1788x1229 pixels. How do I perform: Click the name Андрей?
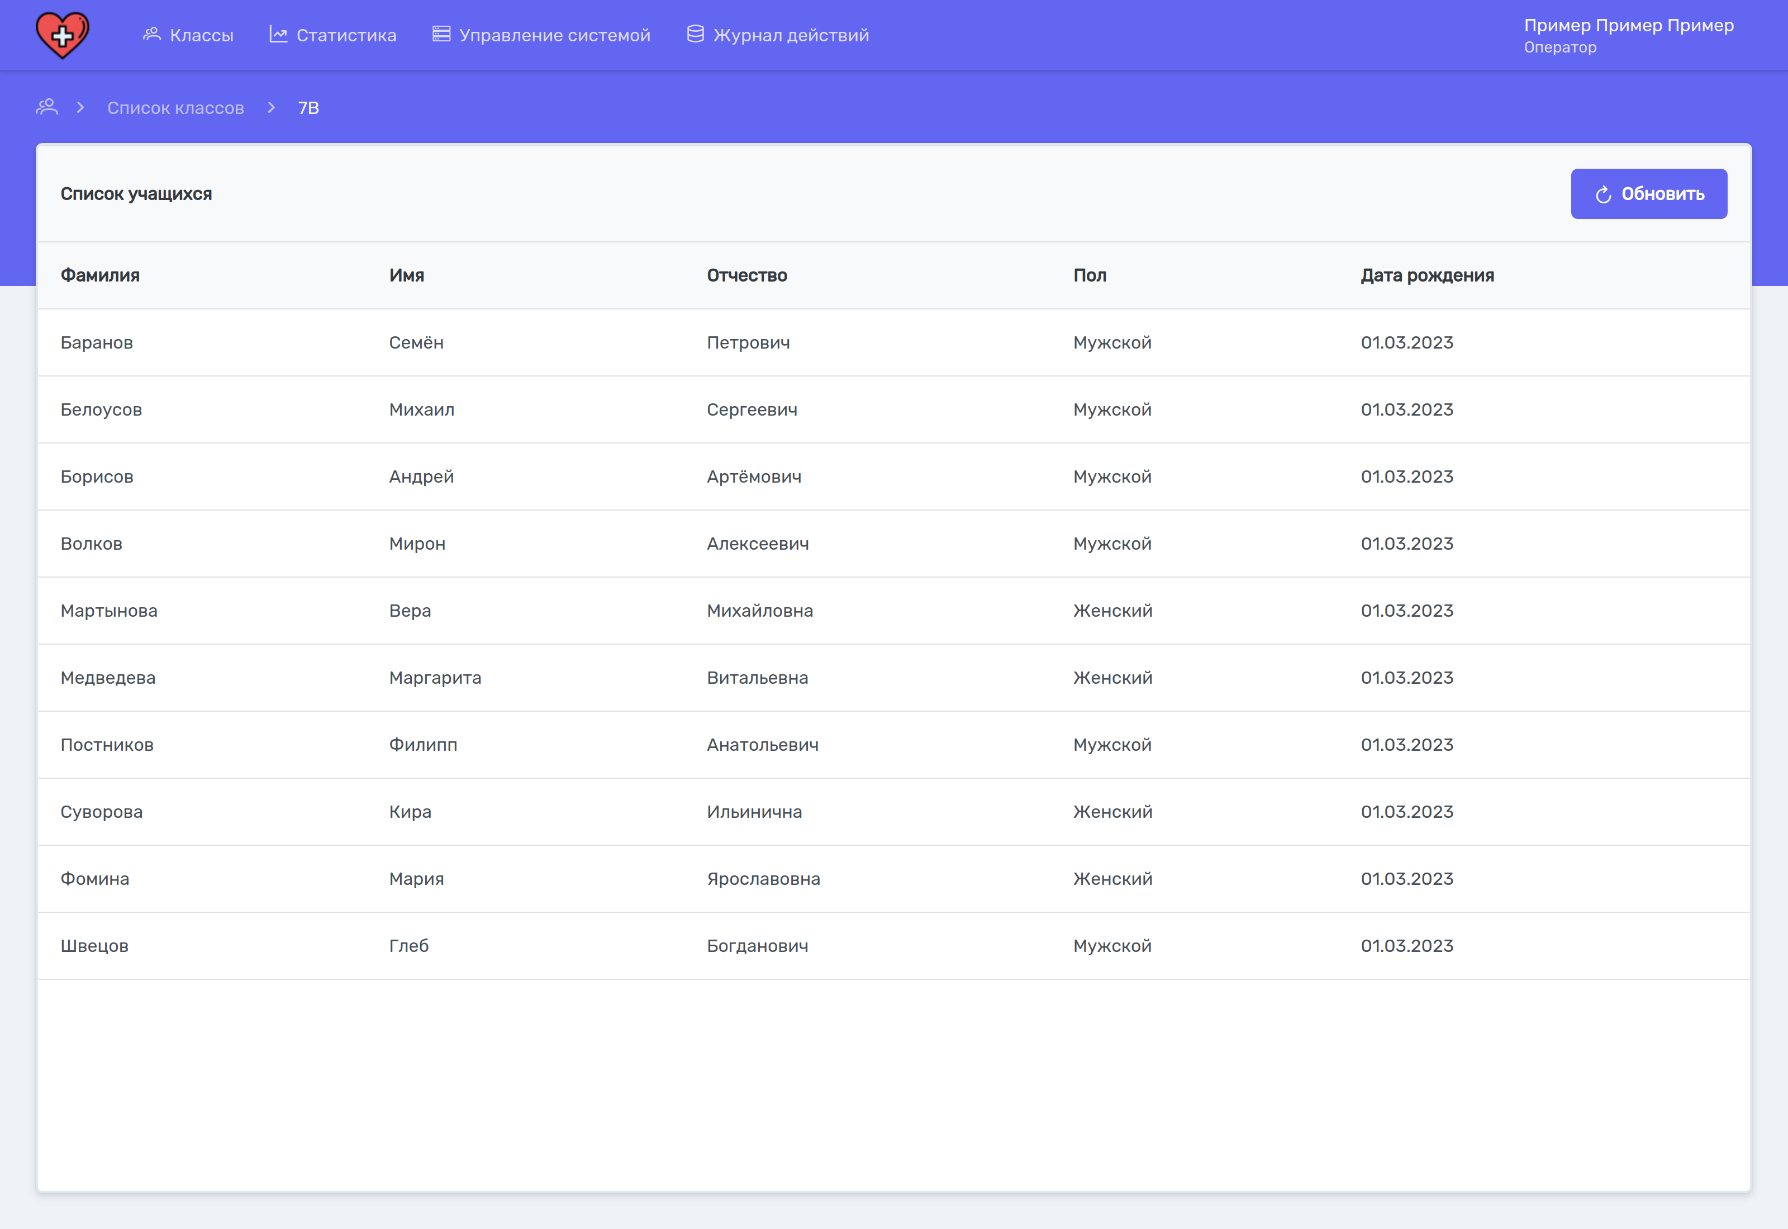(x=422, y=477)
